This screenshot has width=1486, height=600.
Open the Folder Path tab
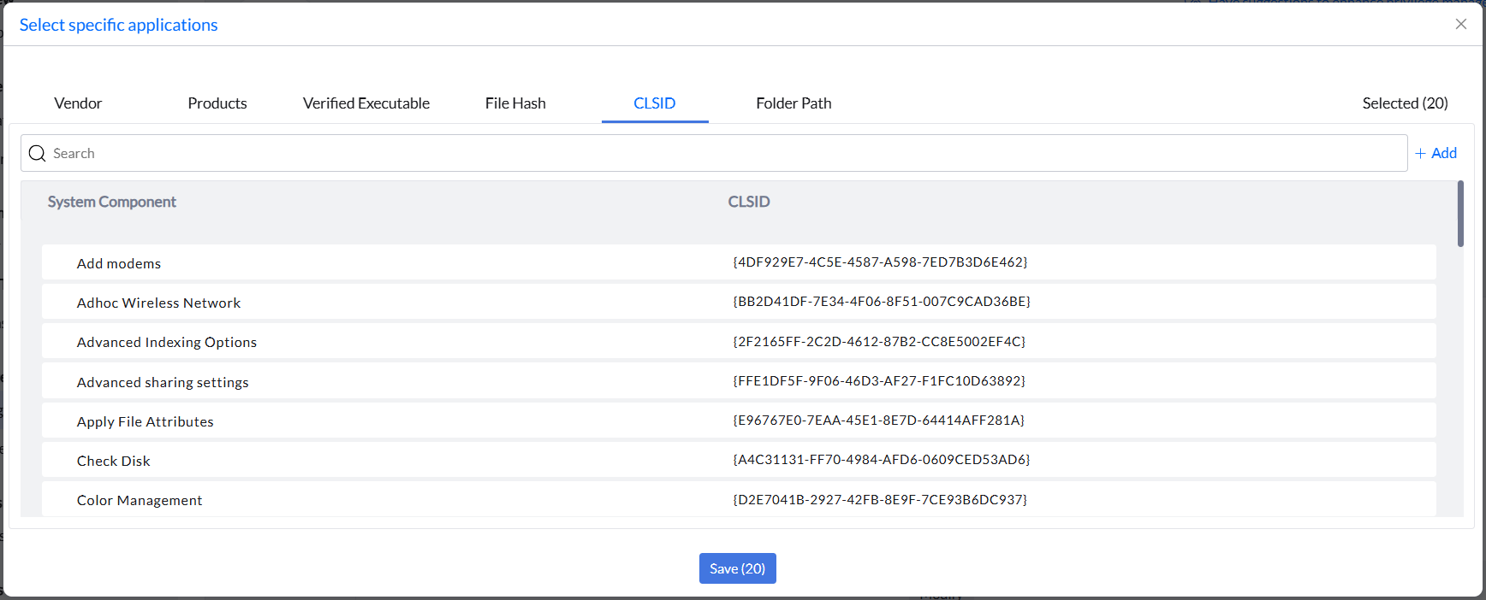click(794, 103)
